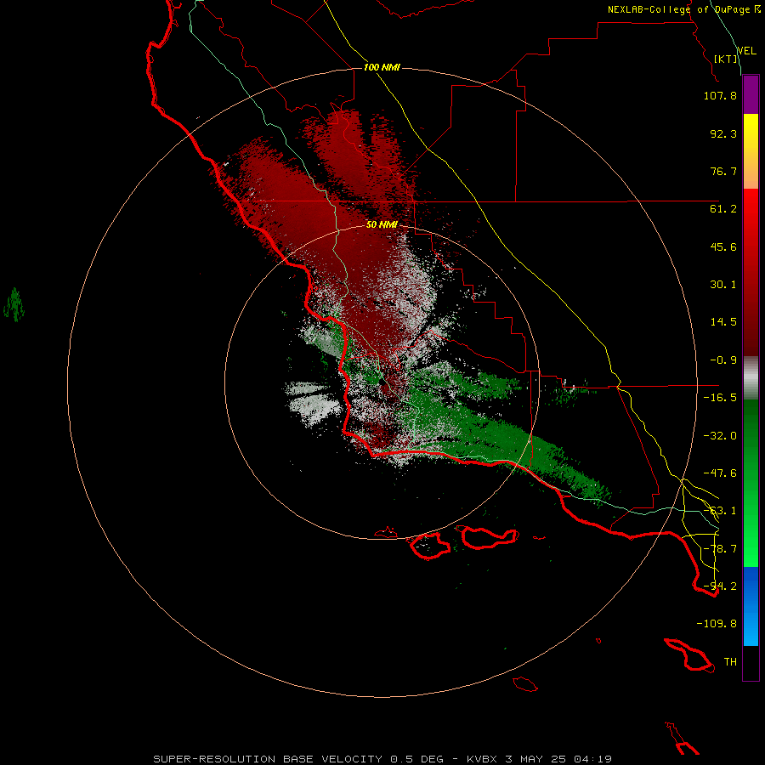Pick the blue segment of the velocity scale

pos(751,606)
